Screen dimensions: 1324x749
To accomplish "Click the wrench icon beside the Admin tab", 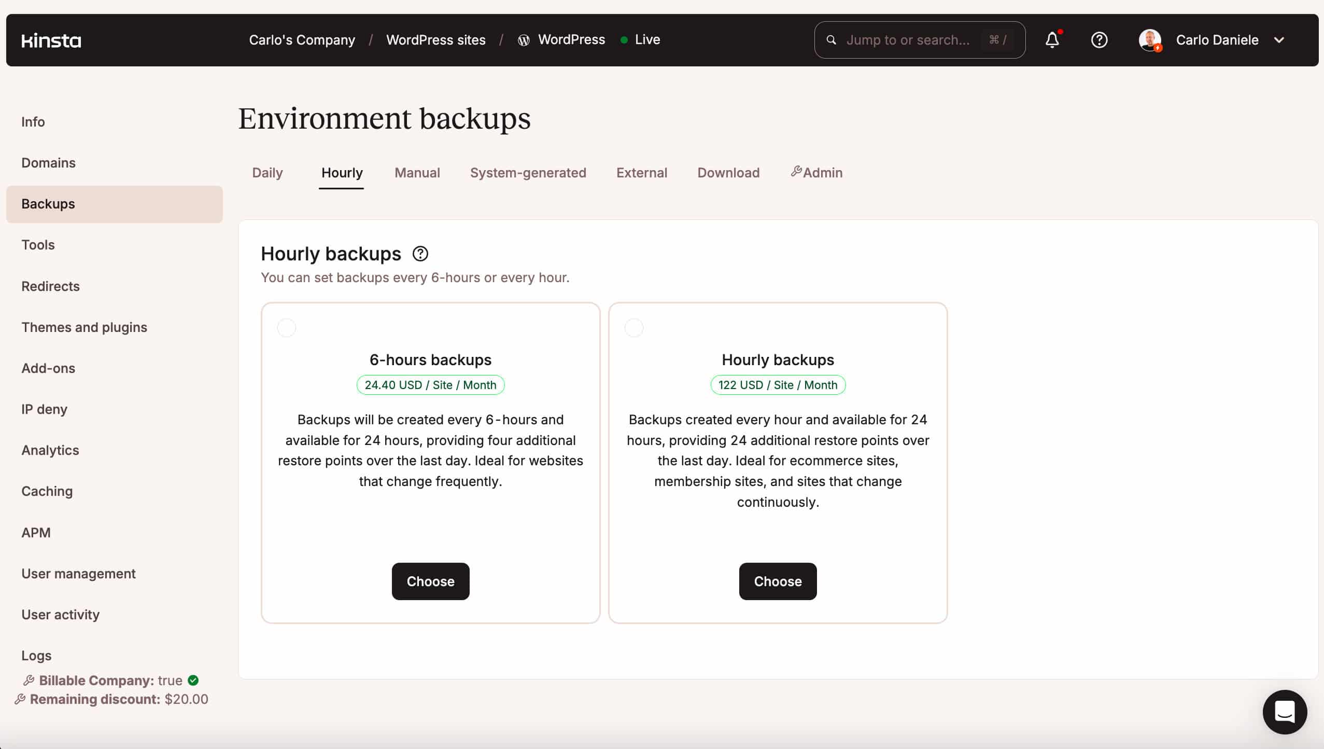I will [796, 172].
